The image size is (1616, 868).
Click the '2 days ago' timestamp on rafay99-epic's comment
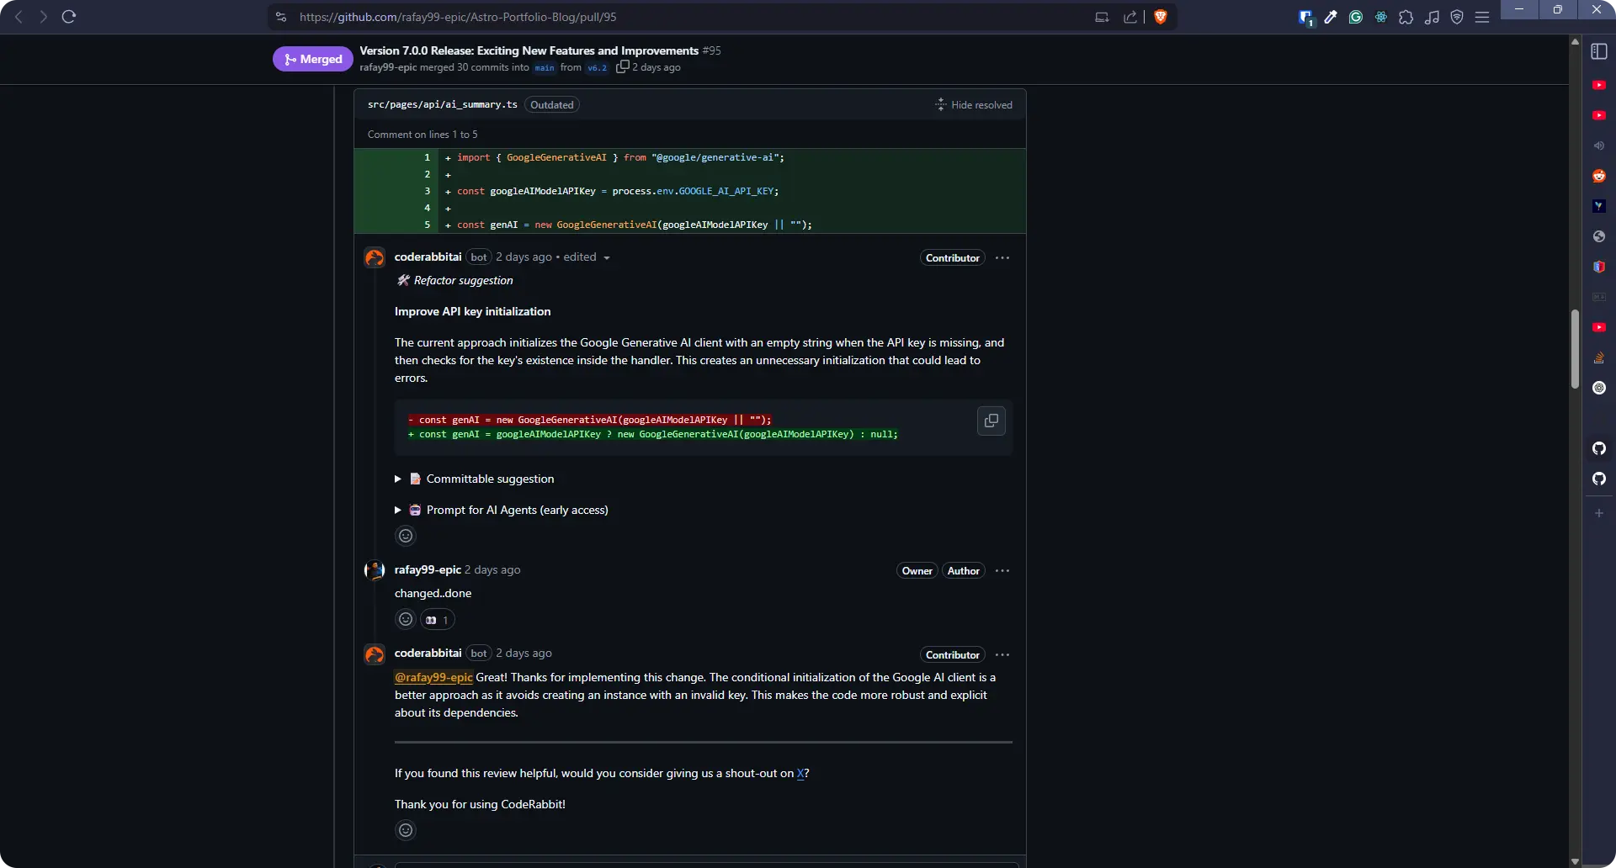tap(492, 569)
